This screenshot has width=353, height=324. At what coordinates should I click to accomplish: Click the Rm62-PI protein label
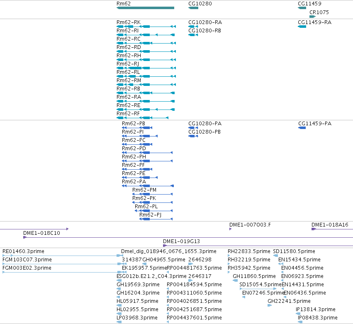(133, 132)
